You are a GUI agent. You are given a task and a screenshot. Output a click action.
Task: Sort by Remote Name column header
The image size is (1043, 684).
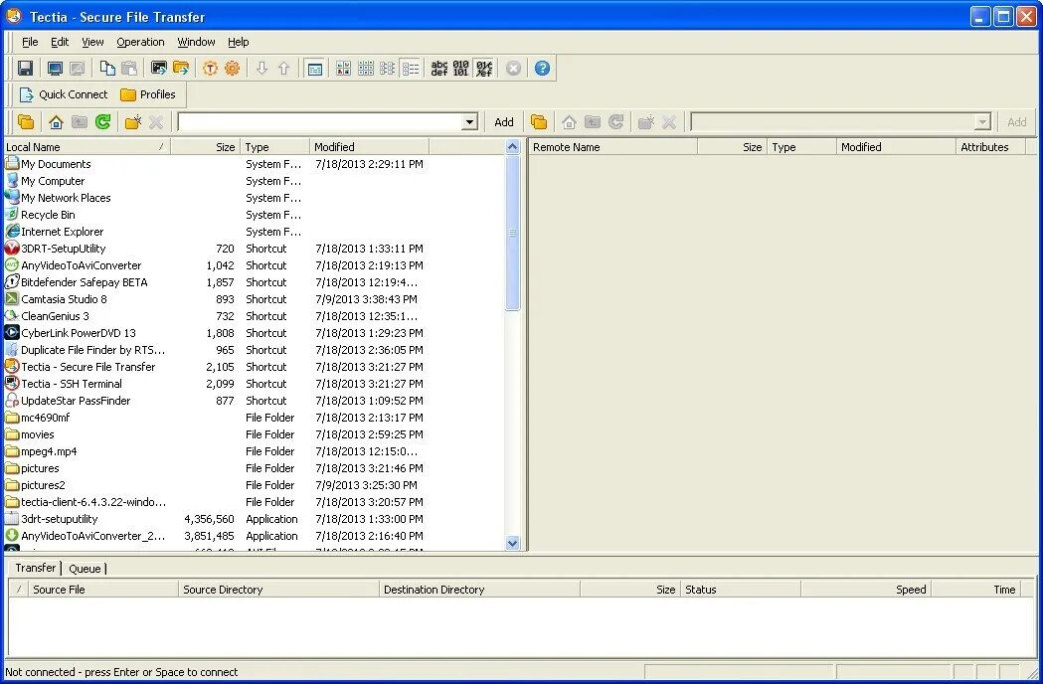click(612, 147)
